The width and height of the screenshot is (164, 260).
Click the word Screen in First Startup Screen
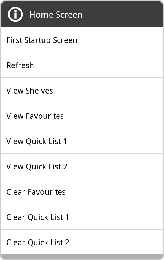[65, 40]
